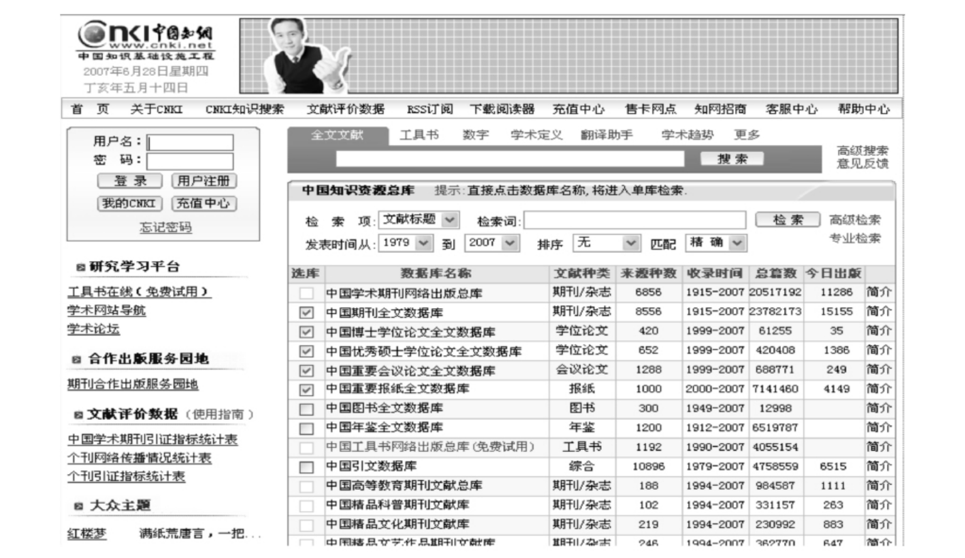Viewport: 965px width, 558px height.
Task: Uncheck 中国优秀硕士学位论文全文数据库 checkbox
Action: click(306, 351)
